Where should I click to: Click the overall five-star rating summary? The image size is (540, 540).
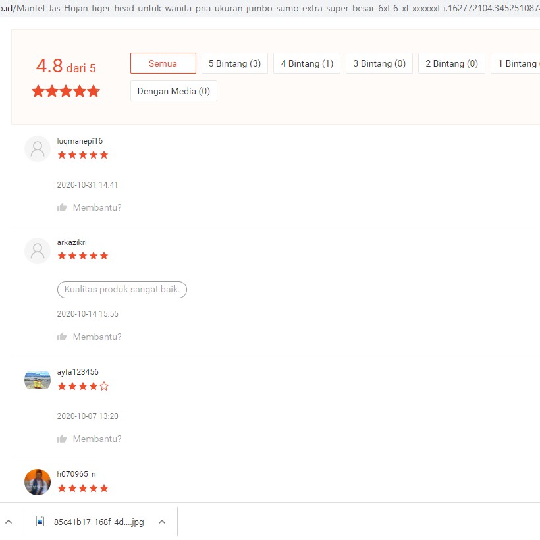tap(65, 92)
